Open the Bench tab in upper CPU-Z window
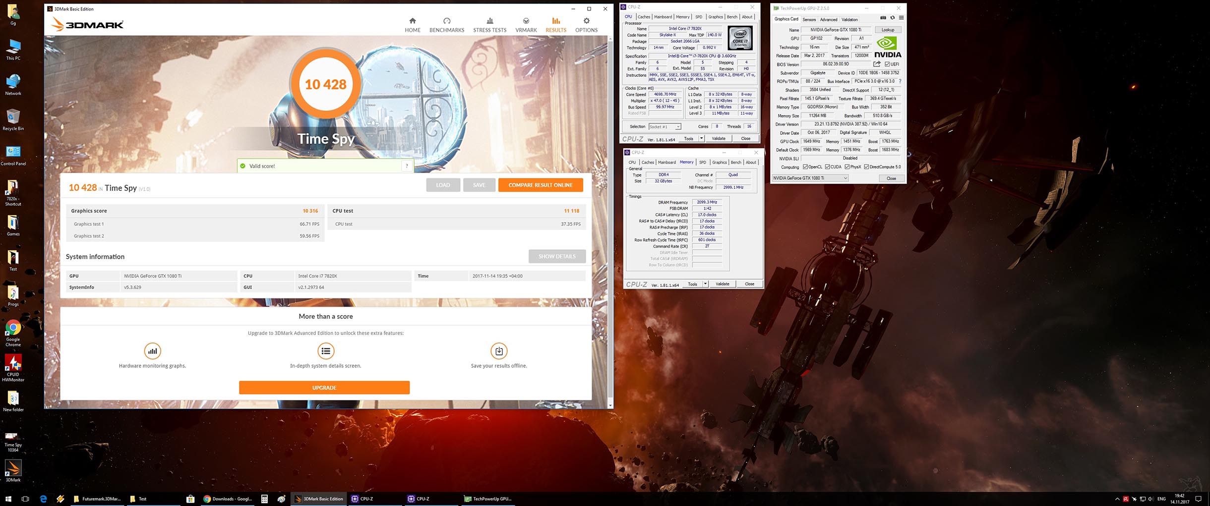Screen dimensions: 1210x506 732,17
